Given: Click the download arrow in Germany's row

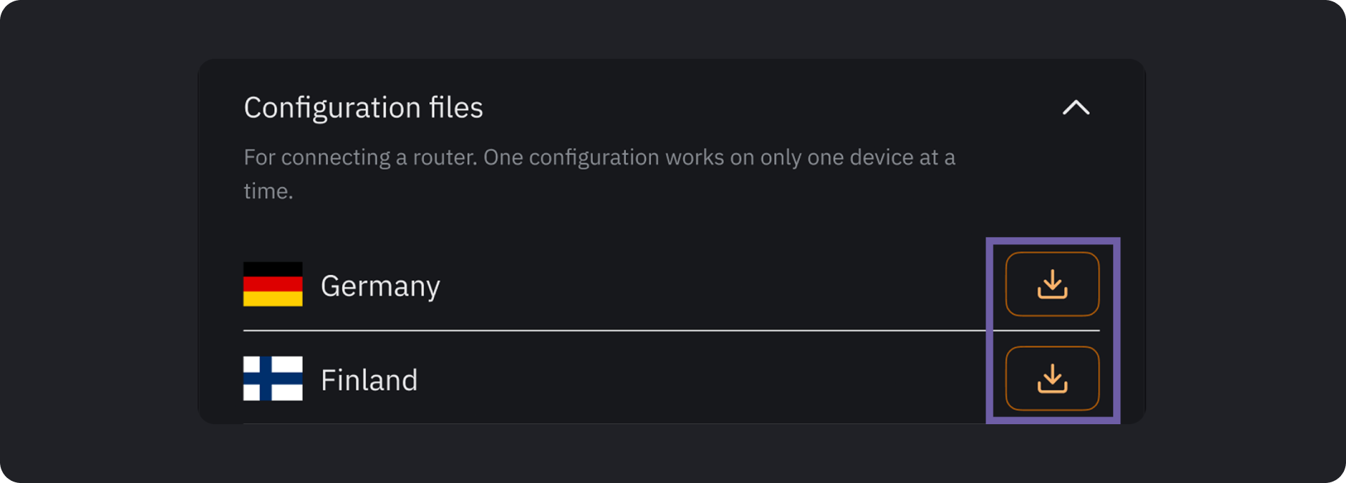Looking at the screenshot, I should tap(1052, 284).
